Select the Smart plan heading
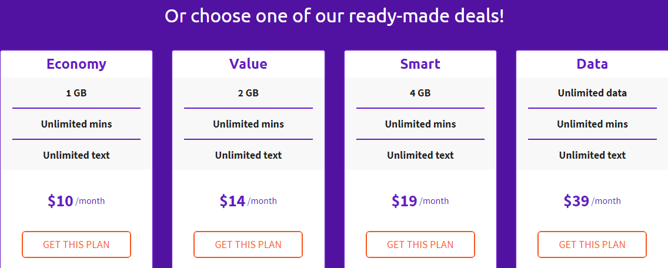The height and width of the screenshot is (268, 668). tap(420, 64)
